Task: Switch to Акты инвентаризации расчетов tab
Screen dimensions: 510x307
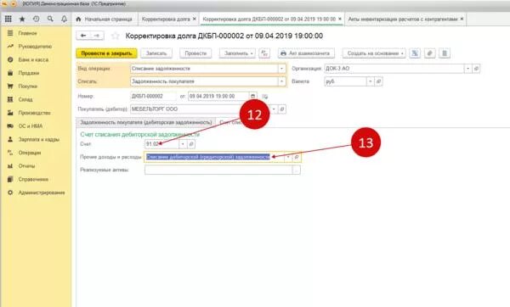Action: click(402, 20)
